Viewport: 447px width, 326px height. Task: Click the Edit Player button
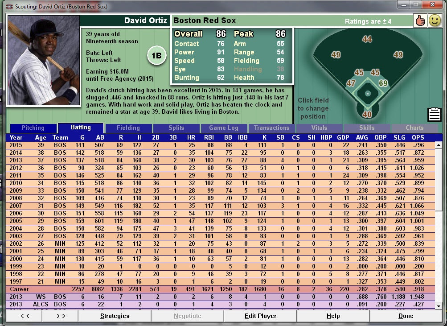click(260, 316)
